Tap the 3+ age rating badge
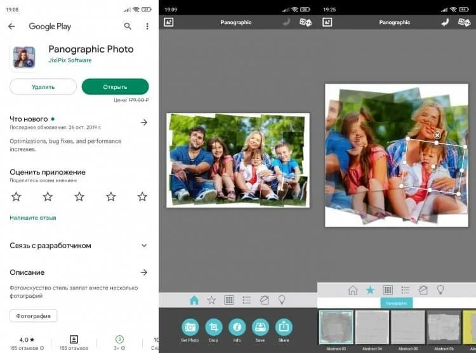This screenshot has width=476, height=353. coord(119,339)
